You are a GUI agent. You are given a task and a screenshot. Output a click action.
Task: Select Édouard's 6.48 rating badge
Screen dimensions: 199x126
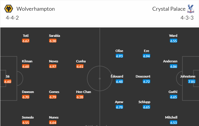click(119, 81)
